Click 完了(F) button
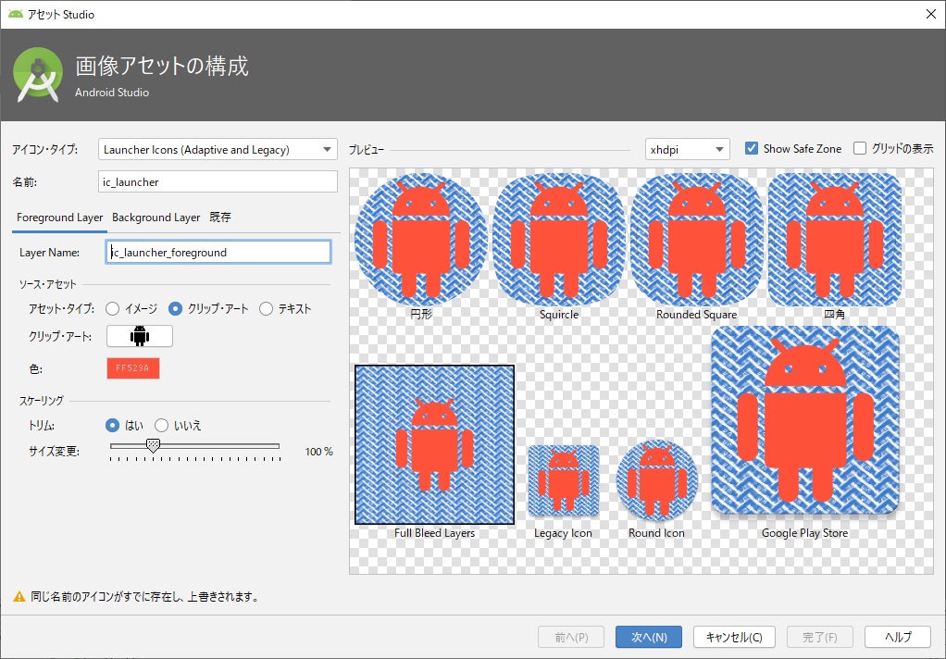This screenshot has width=946, height=659. tap(820, 638)
